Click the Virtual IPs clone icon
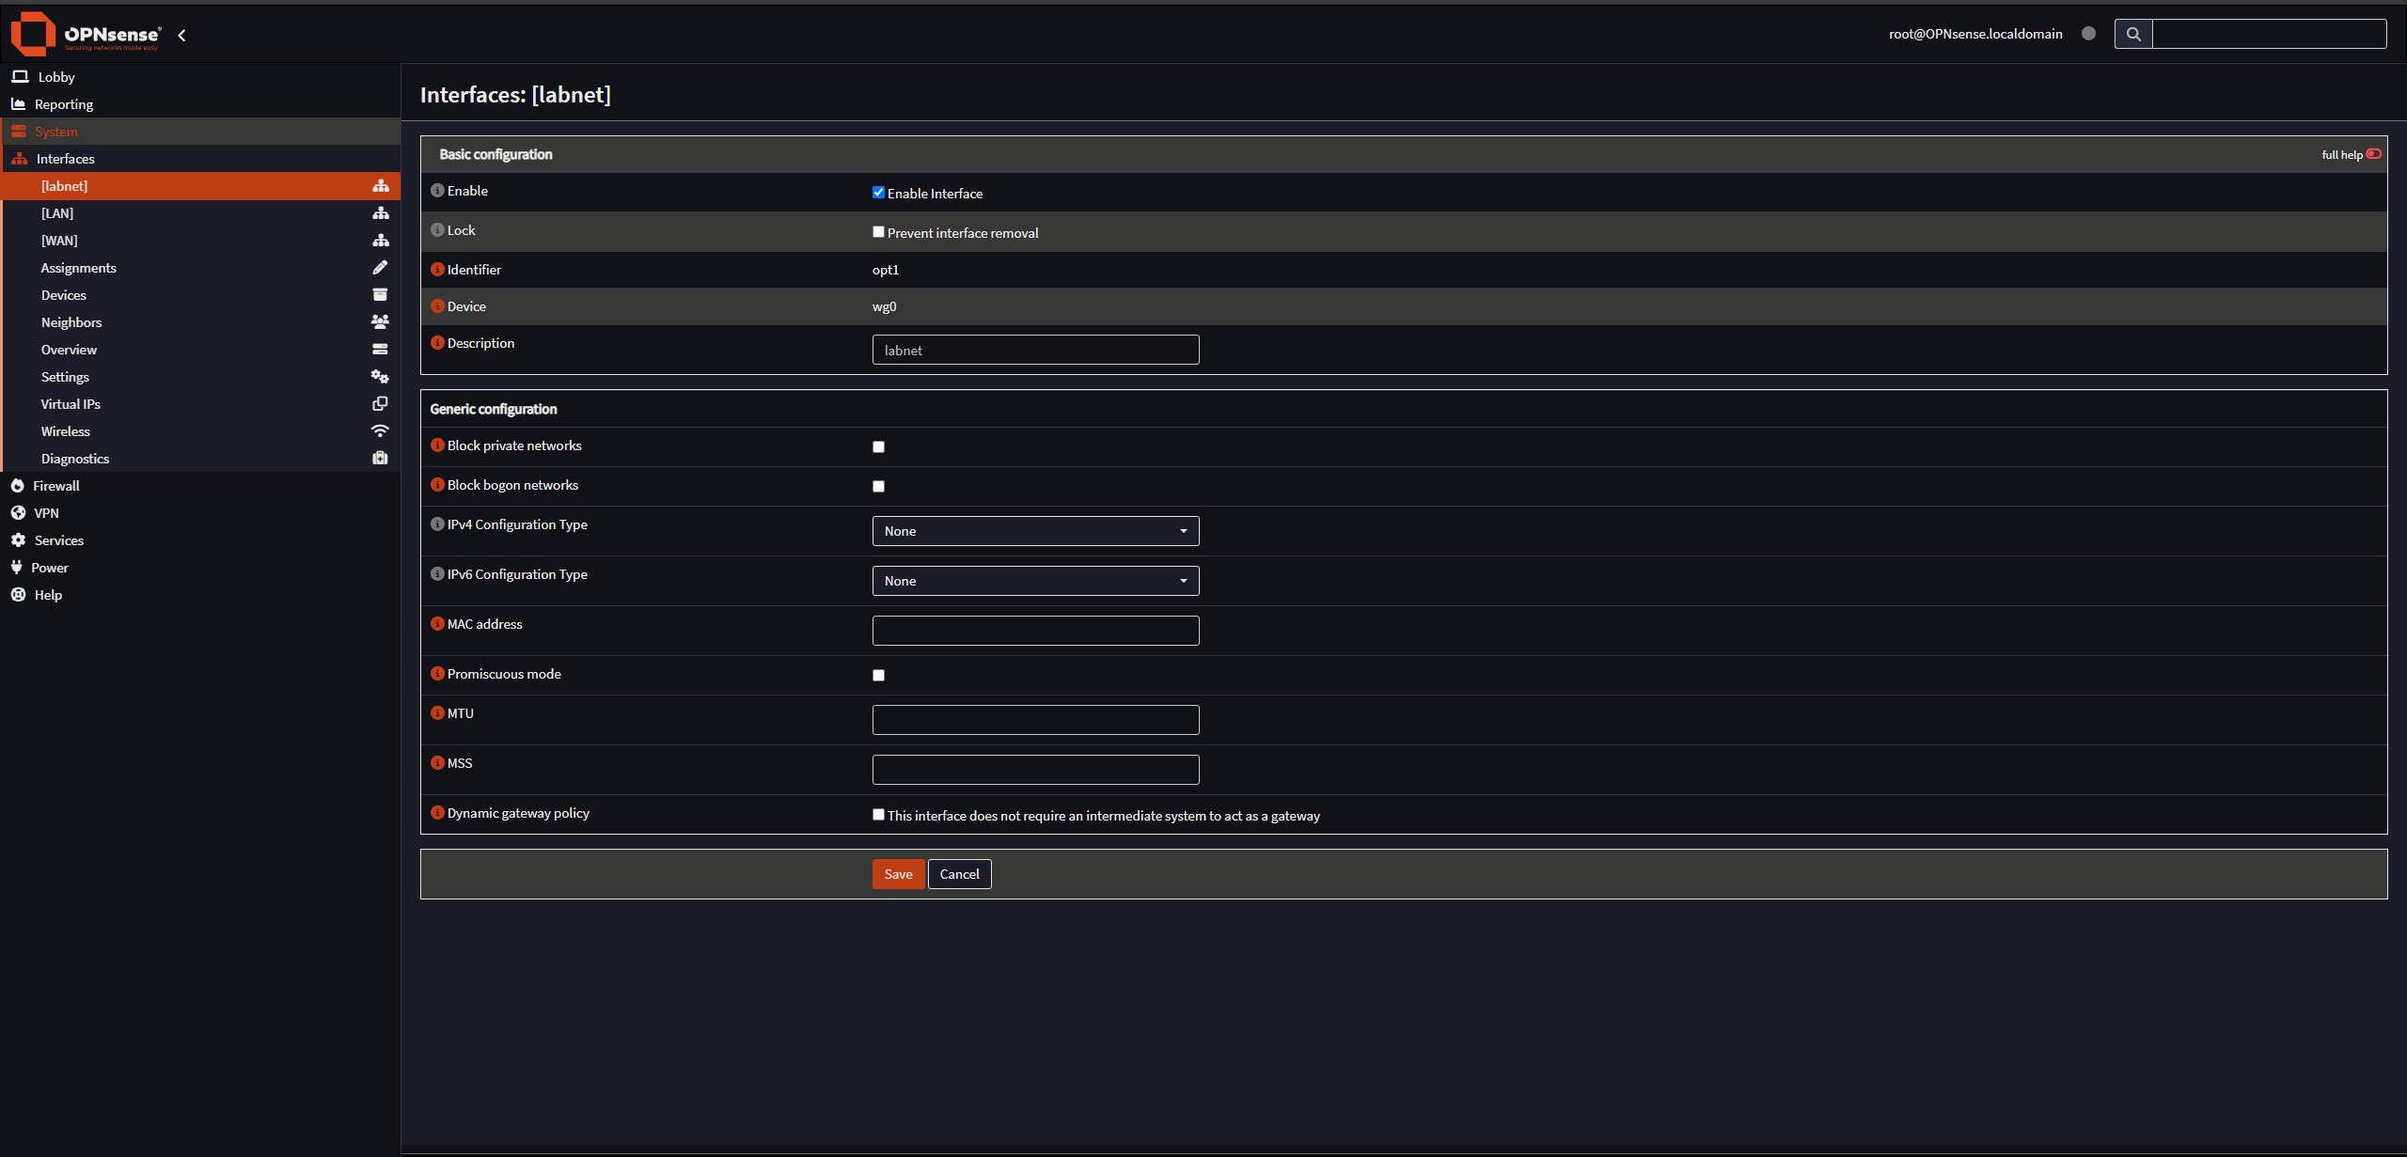Viewport: 2407px width, 1157px height. point(380,404)
